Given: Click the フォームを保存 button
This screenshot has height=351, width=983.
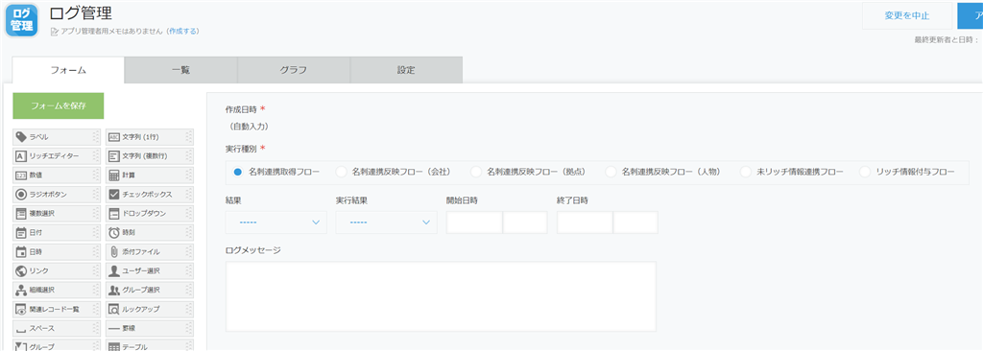Looking at the screenshot, I should tap(59, 105).
